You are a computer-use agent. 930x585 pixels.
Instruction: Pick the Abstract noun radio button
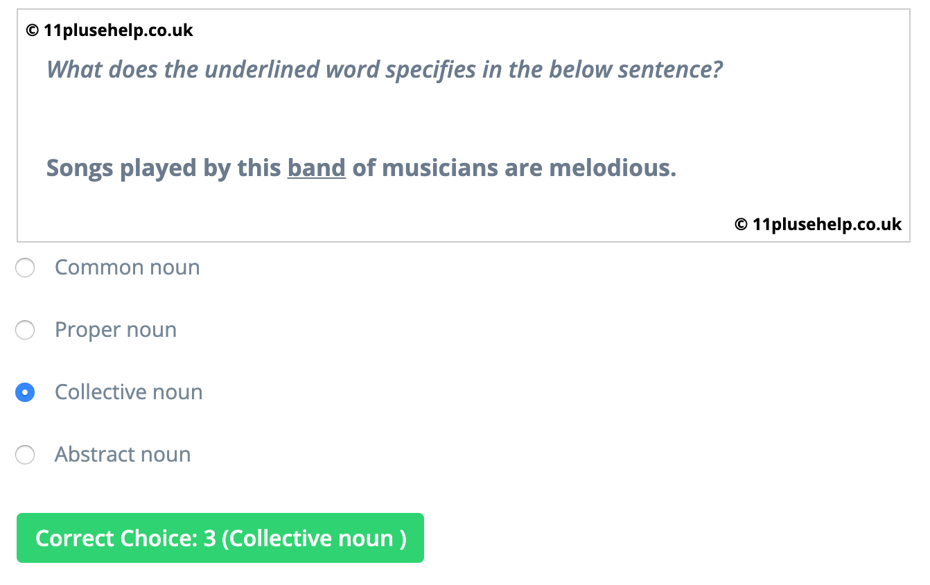[25, 455]
